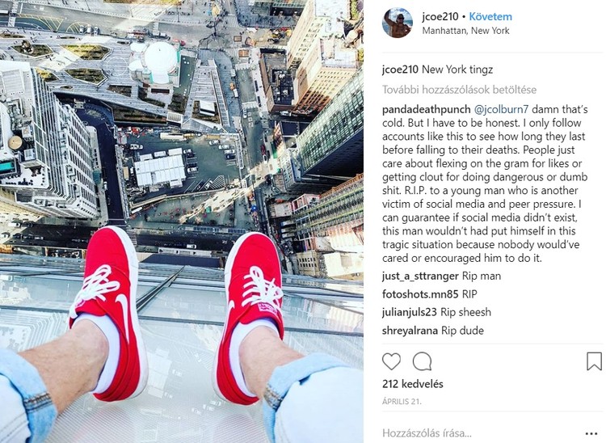Screen dimensions: 606x443
Task: Open the three-dot more options menu
Action: coord(591,434)
